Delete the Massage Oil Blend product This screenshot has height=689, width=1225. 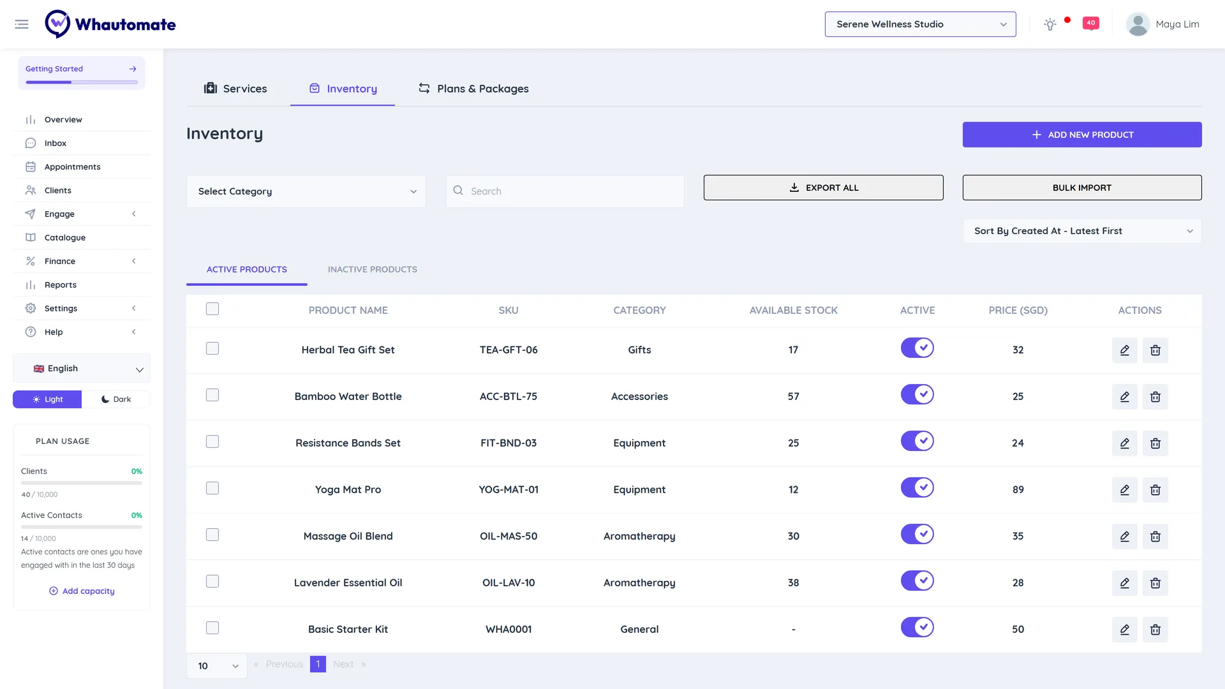(1155, 537)
